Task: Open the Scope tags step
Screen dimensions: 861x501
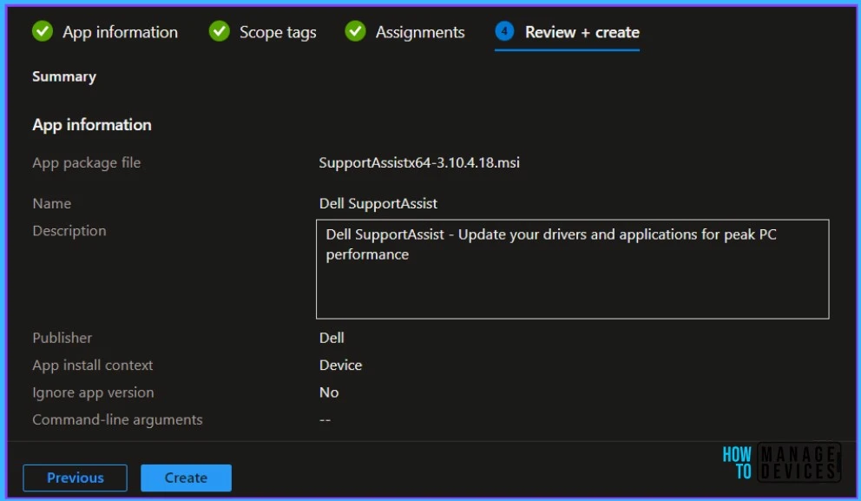Action: pos(278,32)
